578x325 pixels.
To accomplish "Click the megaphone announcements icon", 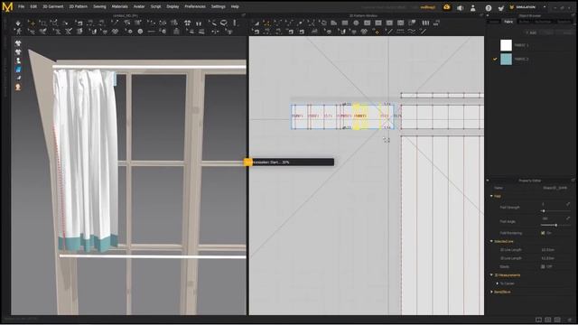I will click(460, 8).
